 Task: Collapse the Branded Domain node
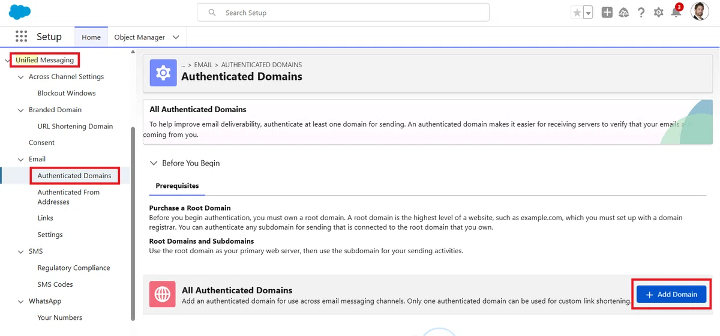tap(21, 110)
